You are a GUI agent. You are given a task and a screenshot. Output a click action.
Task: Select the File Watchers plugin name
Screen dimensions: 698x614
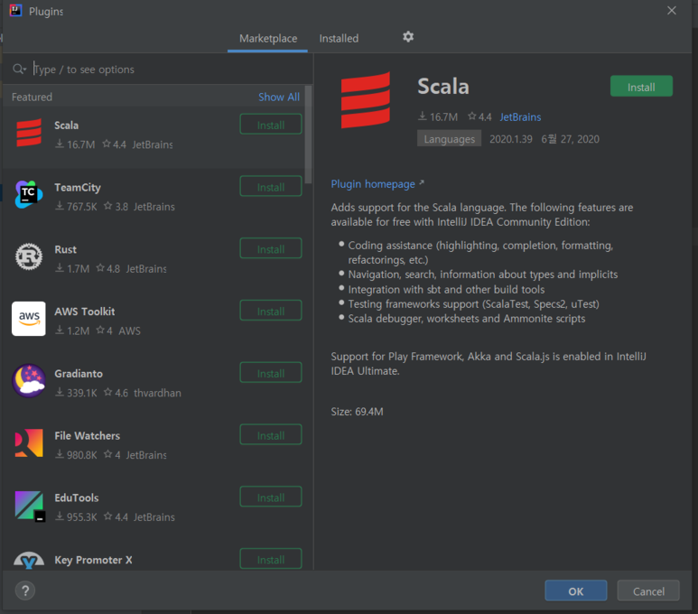[87, 435]
